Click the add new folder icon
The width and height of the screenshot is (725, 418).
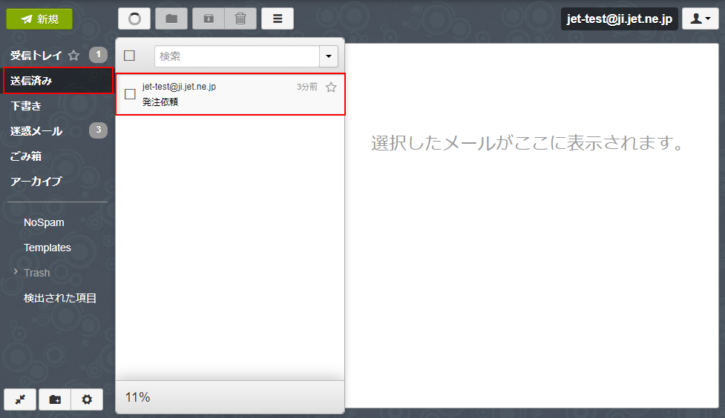click(55, 399)
